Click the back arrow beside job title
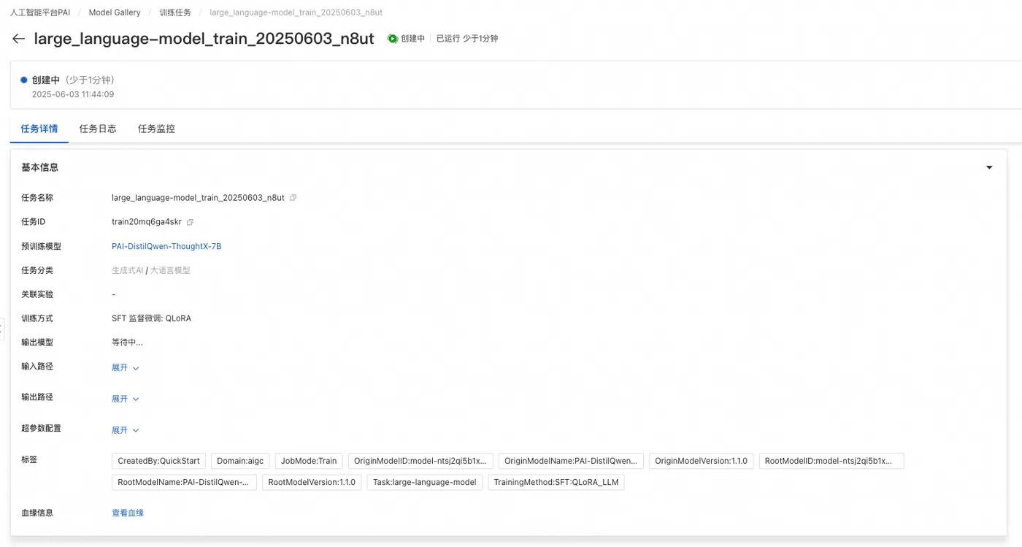The height and width of the screenshot is (547, 1022). click(18, 39)
